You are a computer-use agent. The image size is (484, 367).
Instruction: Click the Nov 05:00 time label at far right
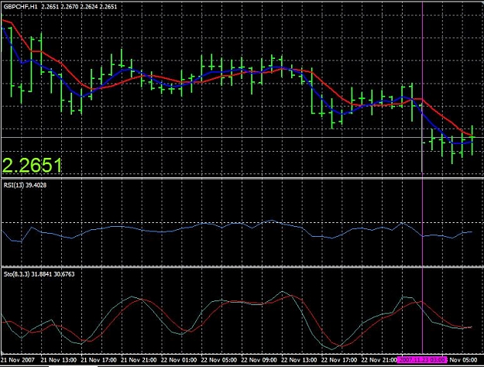pos(463,360)
